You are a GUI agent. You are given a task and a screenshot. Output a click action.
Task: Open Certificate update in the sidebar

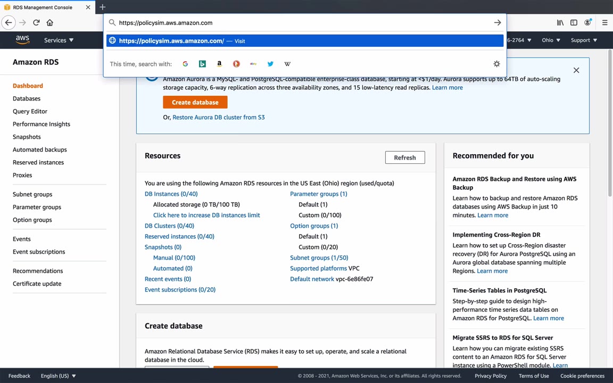[37, 284]
